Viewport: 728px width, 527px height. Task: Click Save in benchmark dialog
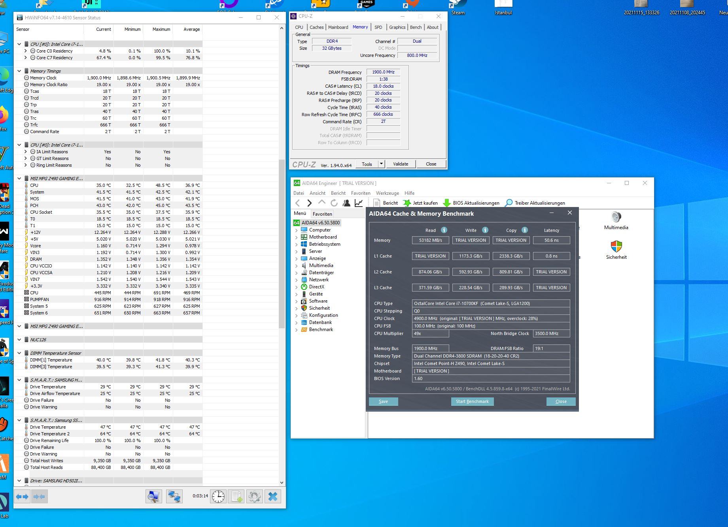click(383, 401)
